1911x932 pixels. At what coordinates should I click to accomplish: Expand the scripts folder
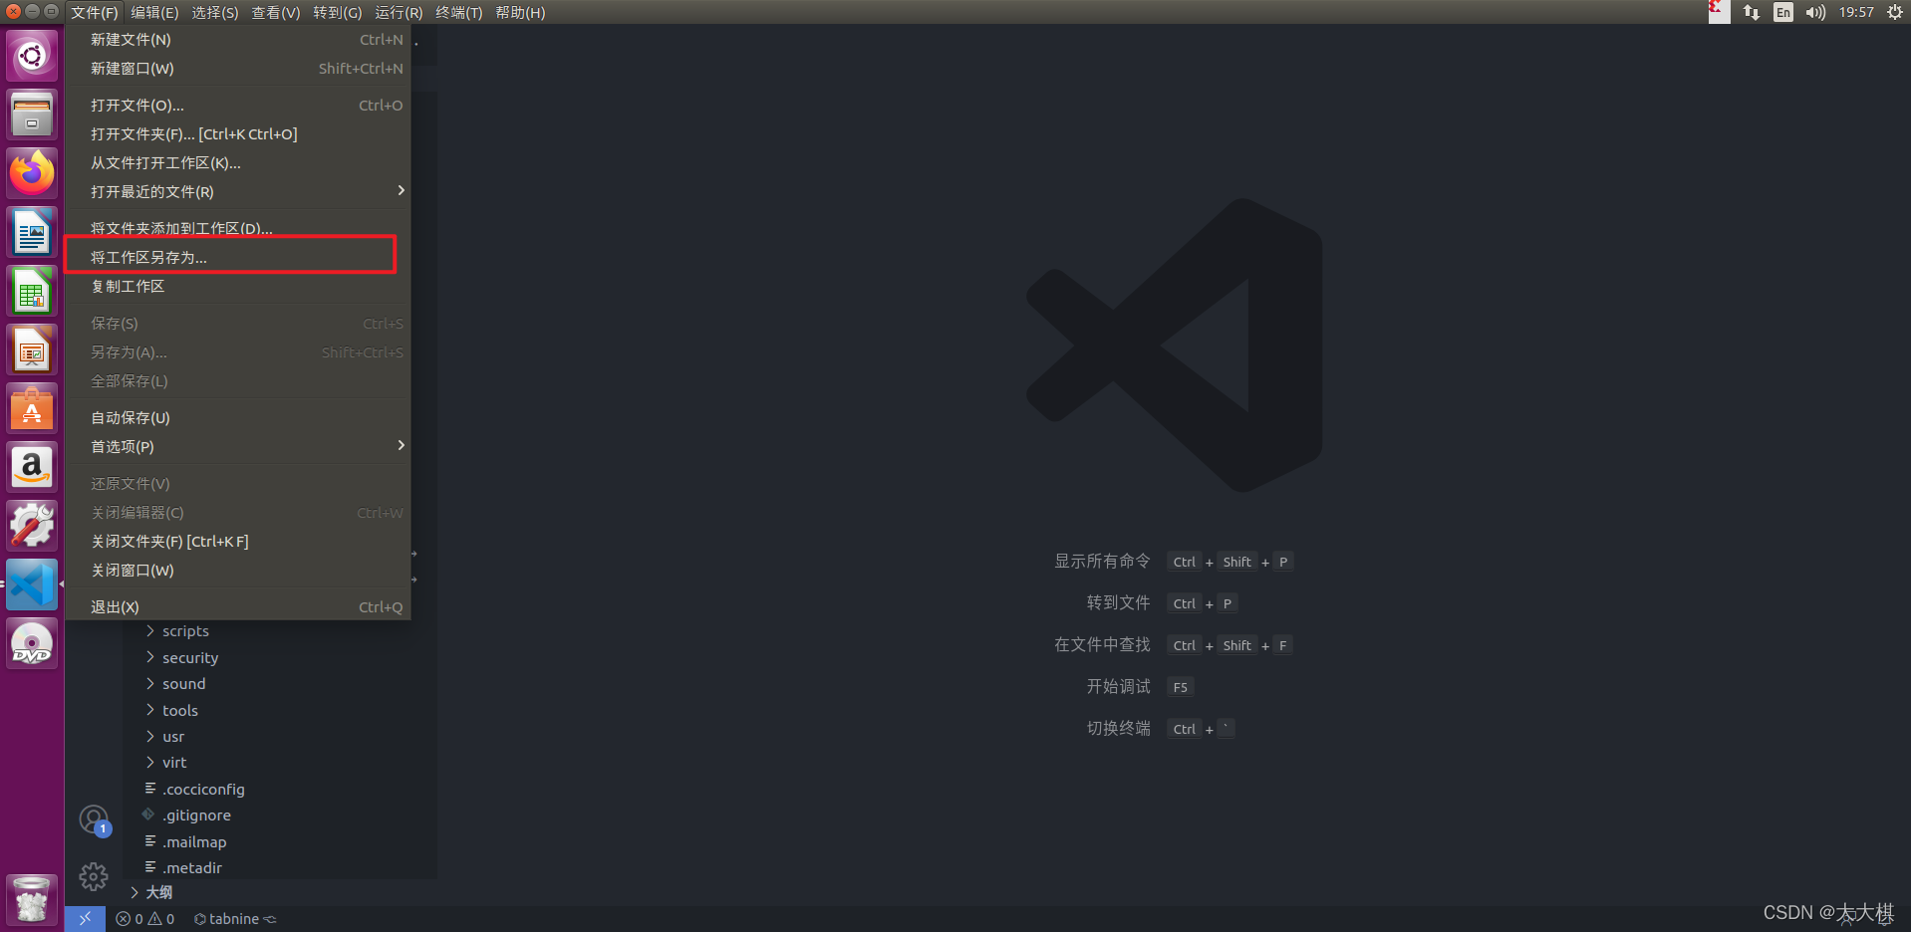(186, 631)
